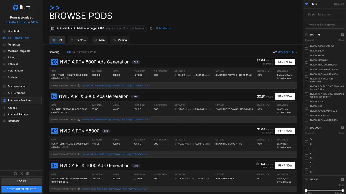346x194 pixels.
Task: Open Volumes in the sidebar
Action: coord(13,64)
